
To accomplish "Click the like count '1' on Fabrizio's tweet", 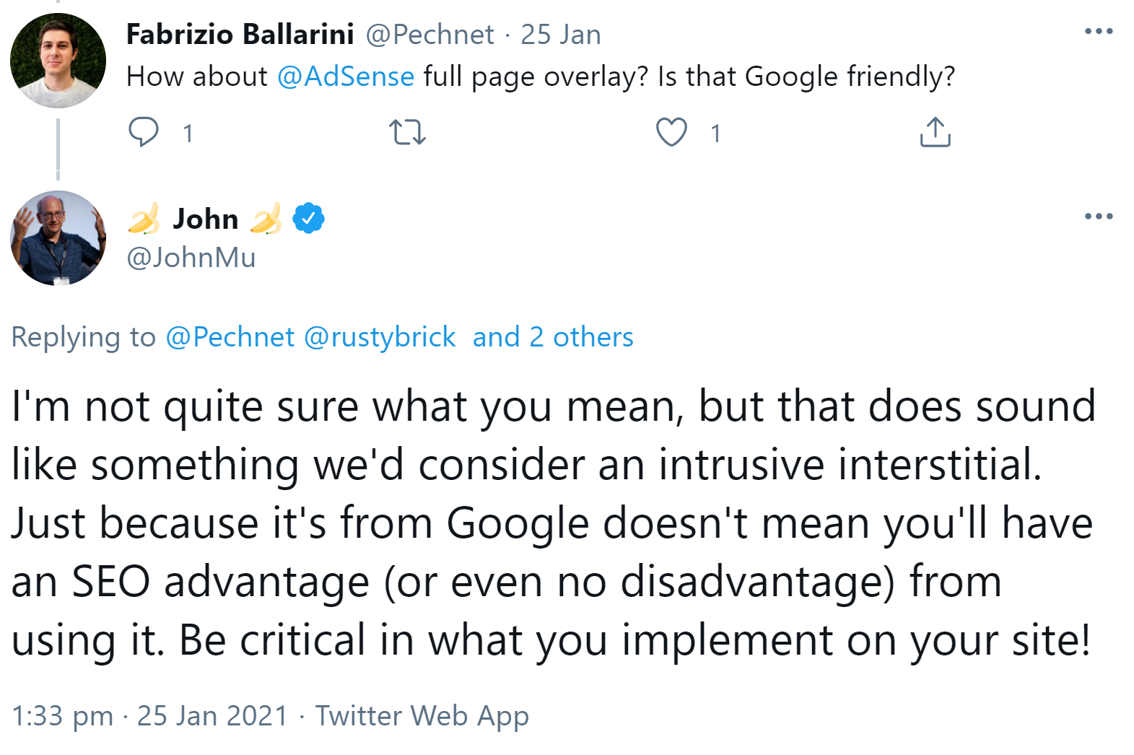I will pyautogui.click(x=715, y=133).
